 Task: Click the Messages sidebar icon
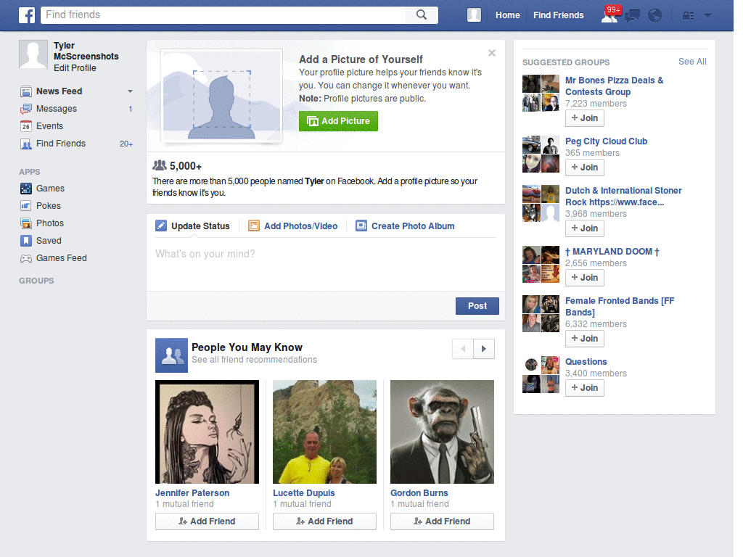(26, 109)
